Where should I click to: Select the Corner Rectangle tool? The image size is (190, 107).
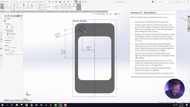[11, 7]
